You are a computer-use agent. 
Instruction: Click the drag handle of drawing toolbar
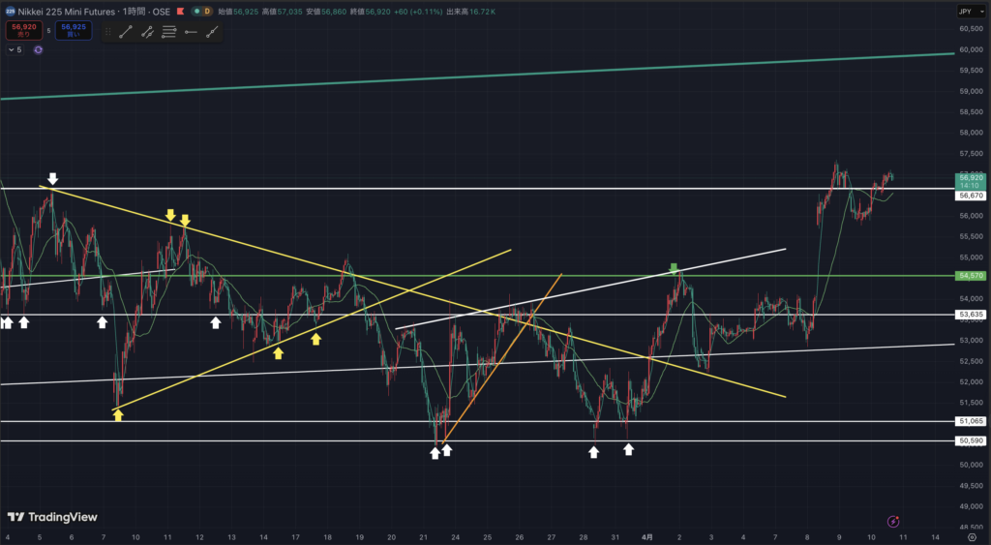108,32
